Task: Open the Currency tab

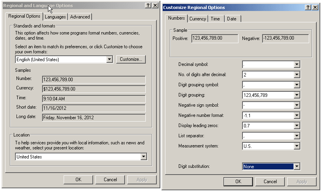Action: click(198, 19)
